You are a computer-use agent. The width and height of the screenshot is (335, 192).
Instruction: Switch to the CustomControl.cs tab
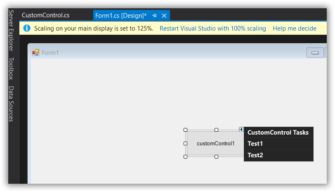coord(45,15)
